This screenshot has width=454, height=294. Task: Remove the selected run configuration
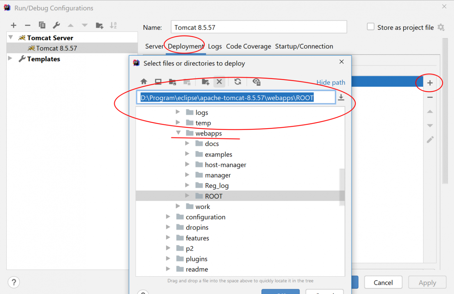[28, 25]
